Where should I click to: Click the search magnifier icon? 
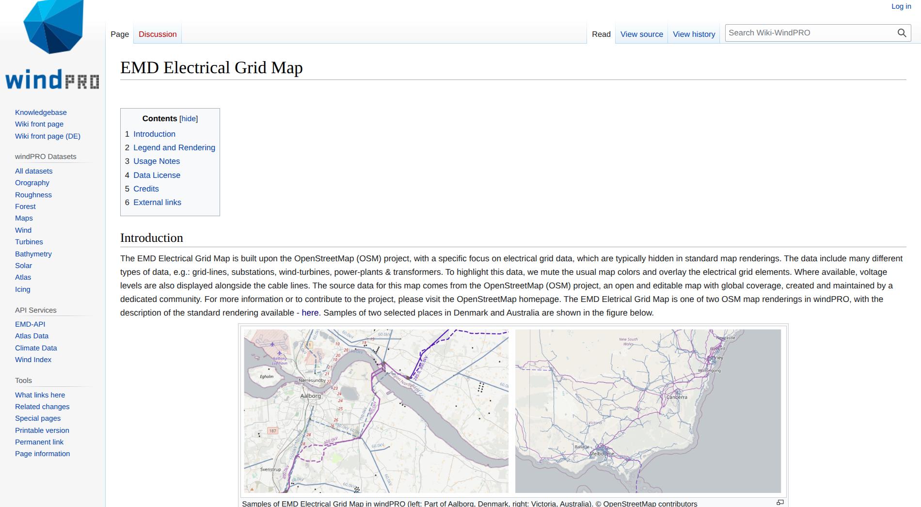(x=902, y=33)
